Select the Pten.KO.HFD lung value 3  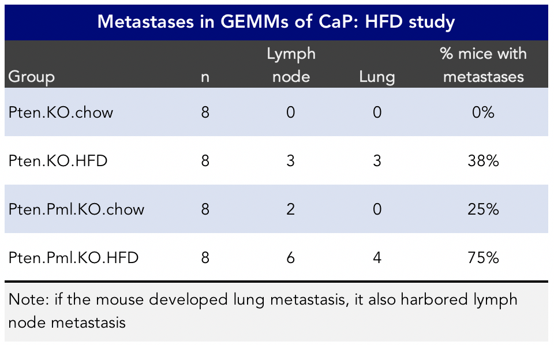[377, 160]
